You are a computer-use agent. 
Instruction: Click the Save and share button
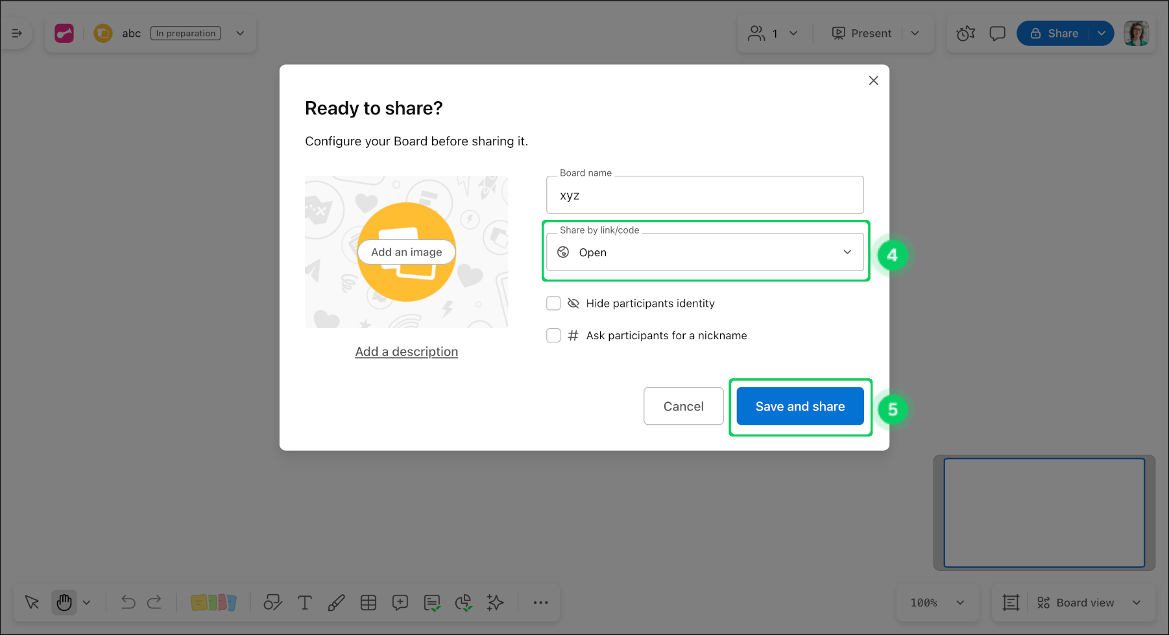800,407
